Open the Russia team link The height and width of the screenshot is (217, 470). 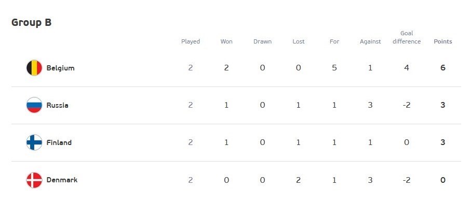pyautogui.click(x=57, y=105)
